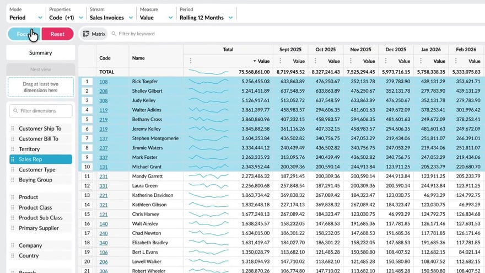Viewport: 485px width, 273px height.
Task: Open code link 106 for Bert L Evans
Action: [103, 252]
